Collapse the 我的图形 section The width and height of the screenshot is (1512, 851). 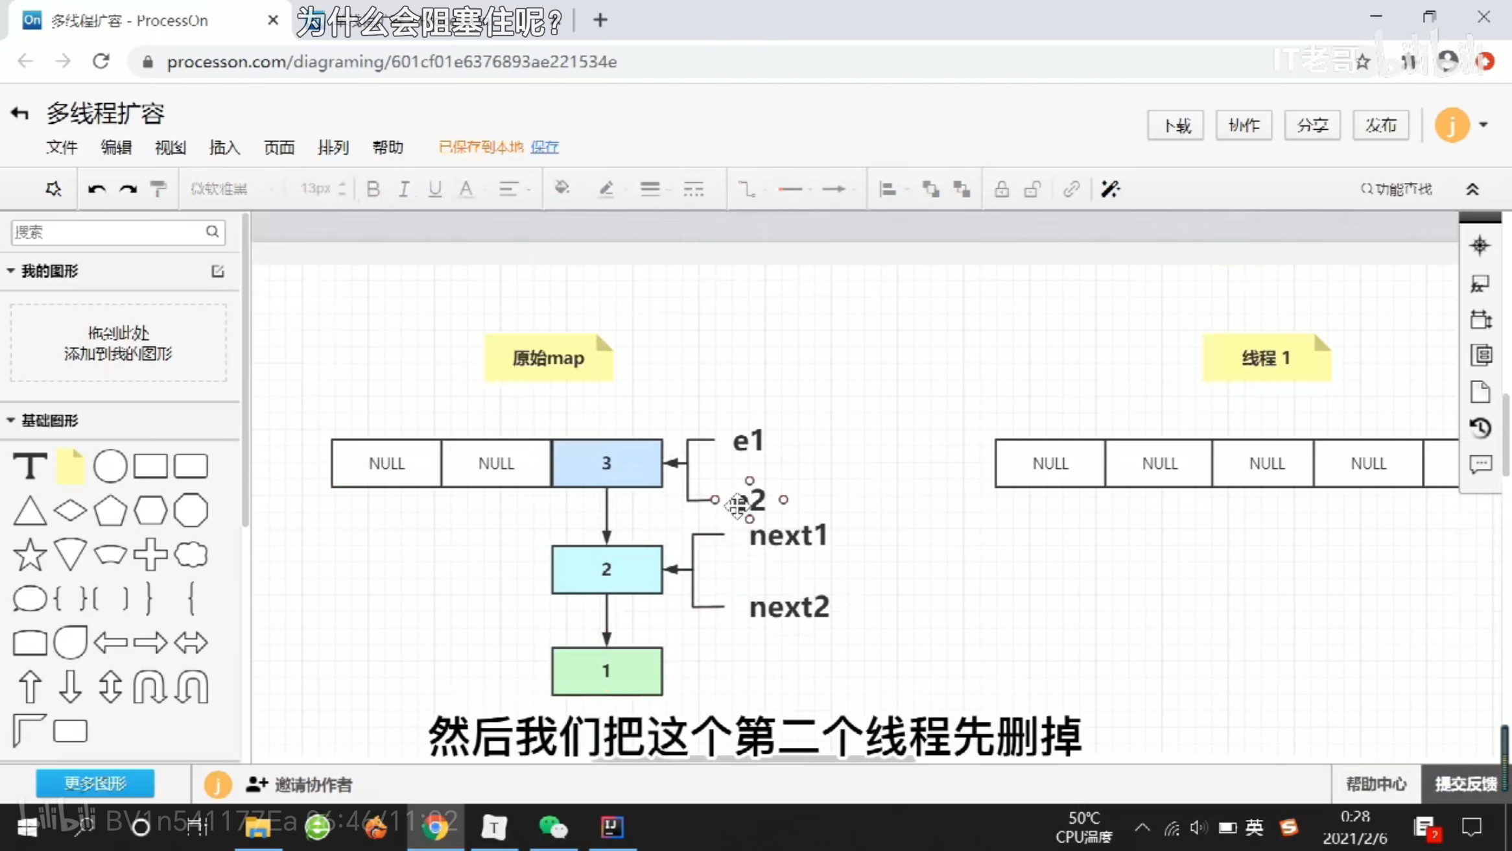(x=11, y=270)
